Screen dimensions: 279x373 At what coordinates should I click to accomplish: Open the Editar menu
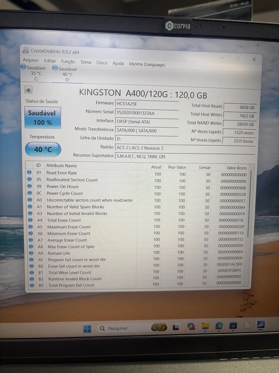tap(50, 61)
